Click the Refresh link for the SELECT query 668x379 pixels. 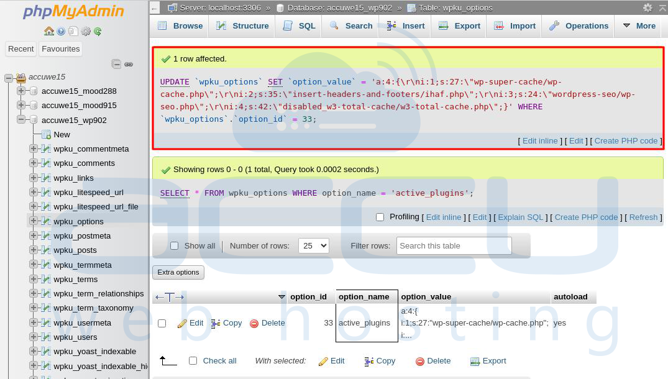(643, 217)
